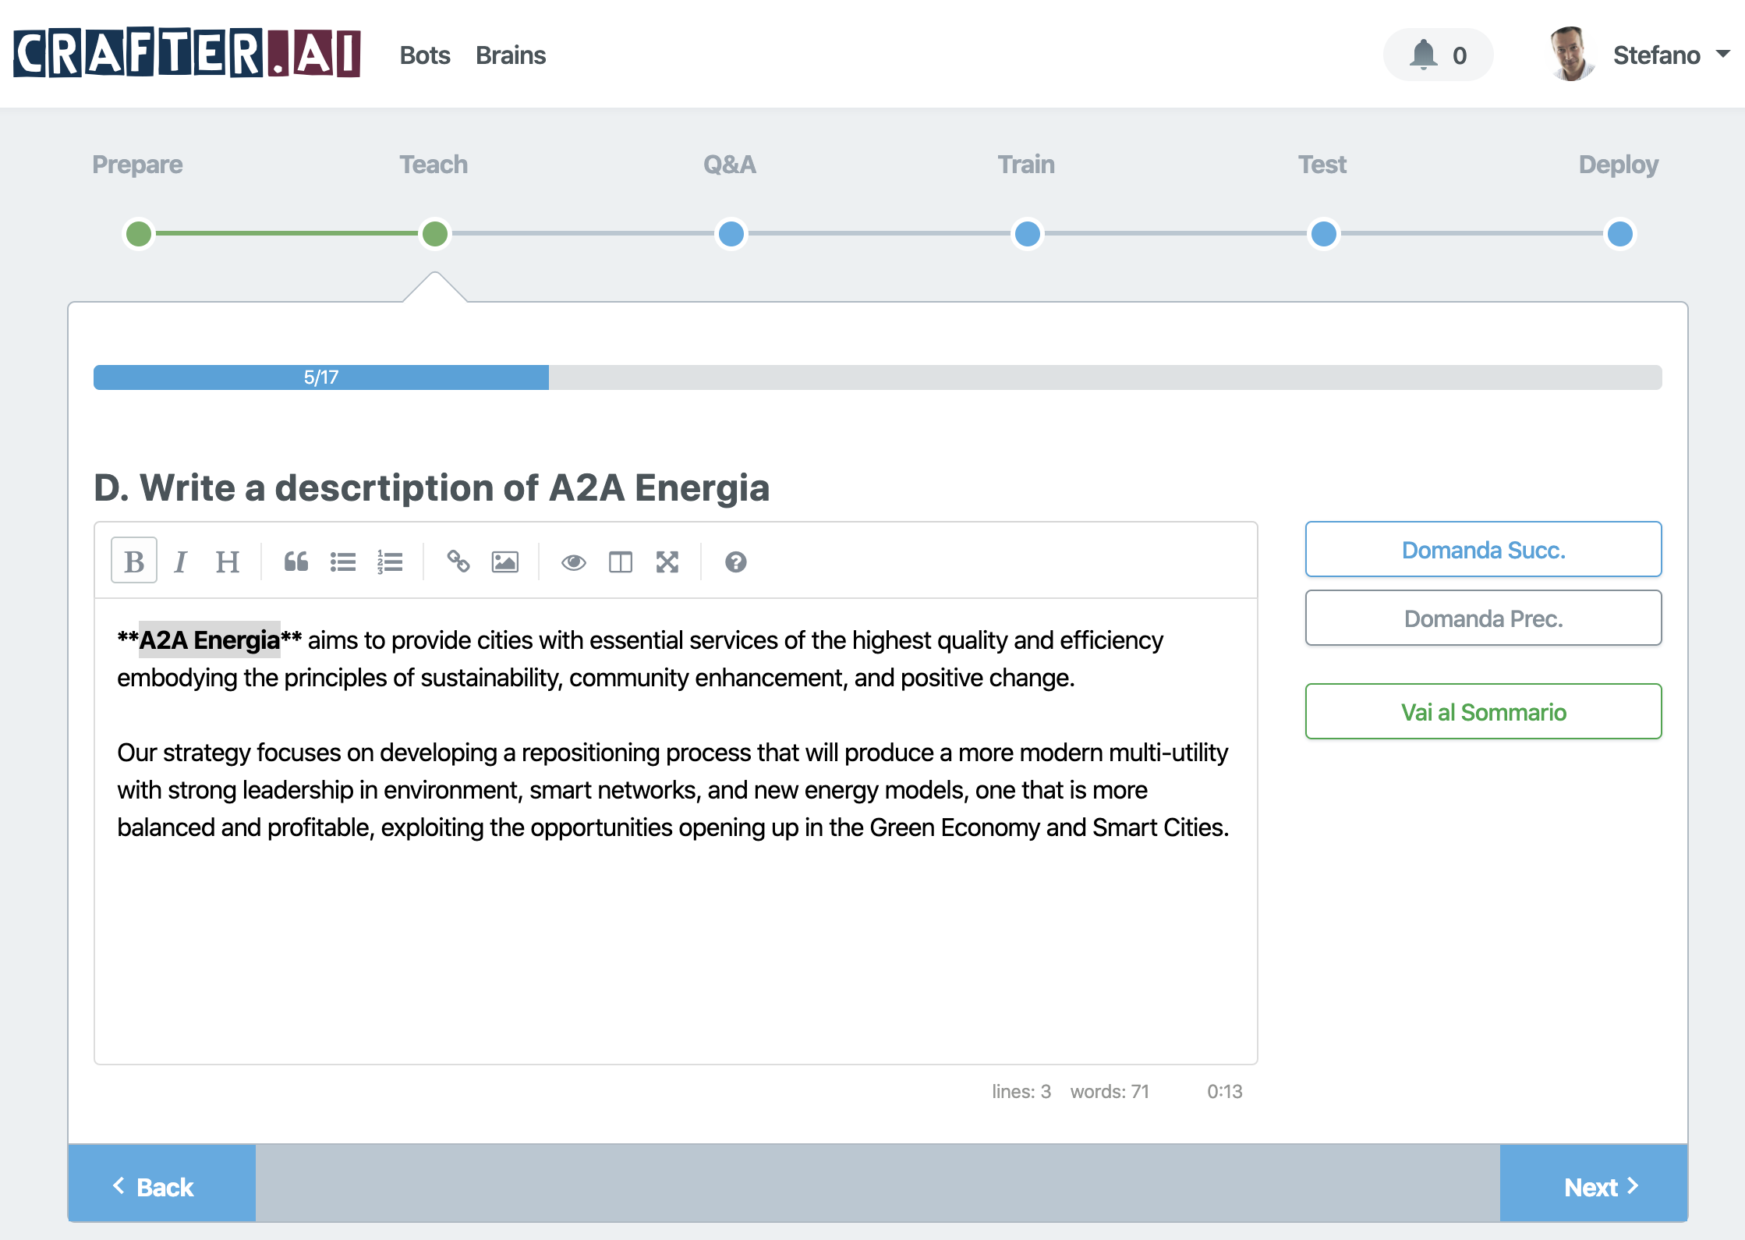Screen dimensions: 1745x1240
Task: Click the highlighted A2A Energia text
Action: [209, 640]
